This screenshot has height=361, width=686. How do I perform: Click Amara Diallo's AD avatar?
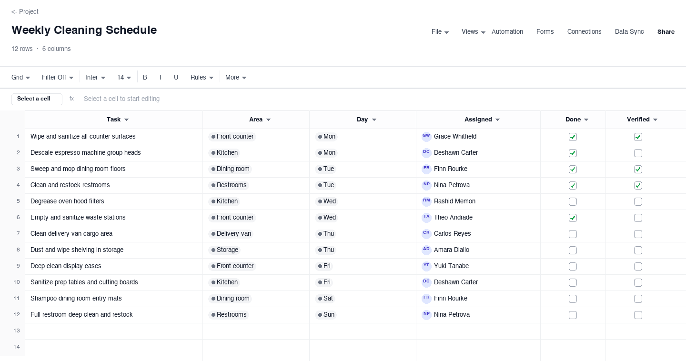pos(426,250)
